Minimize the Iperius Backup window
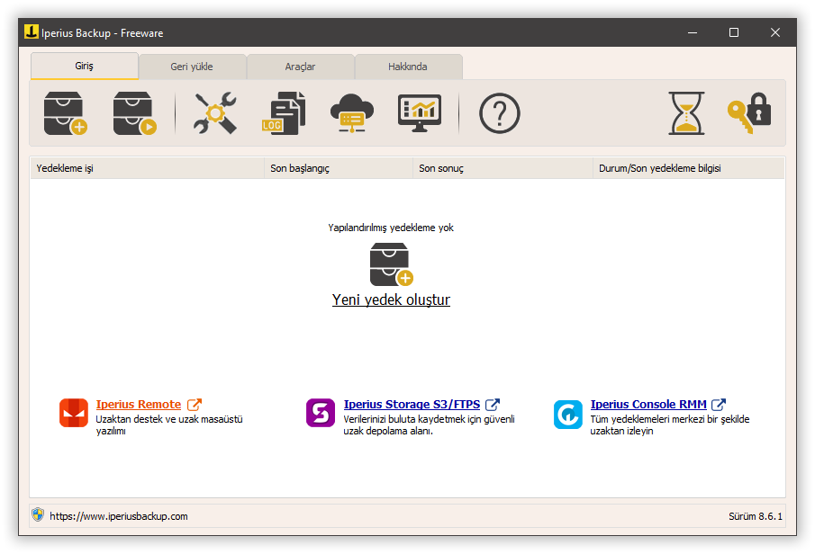Image resolution: width=815 pixels, height=554 pixels. click(693, 32)
